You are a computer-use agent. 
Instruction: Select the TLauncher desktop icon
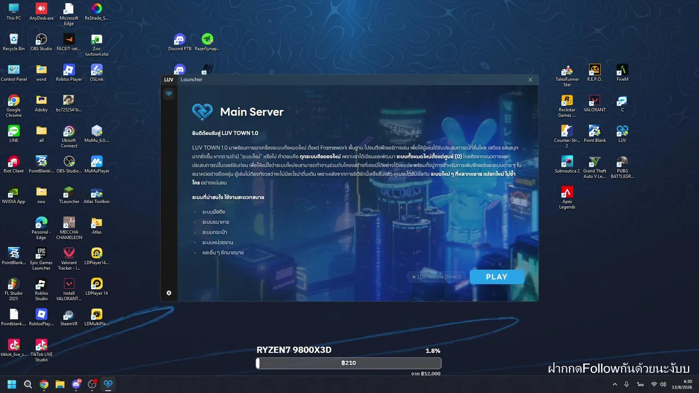coord(69,195)
